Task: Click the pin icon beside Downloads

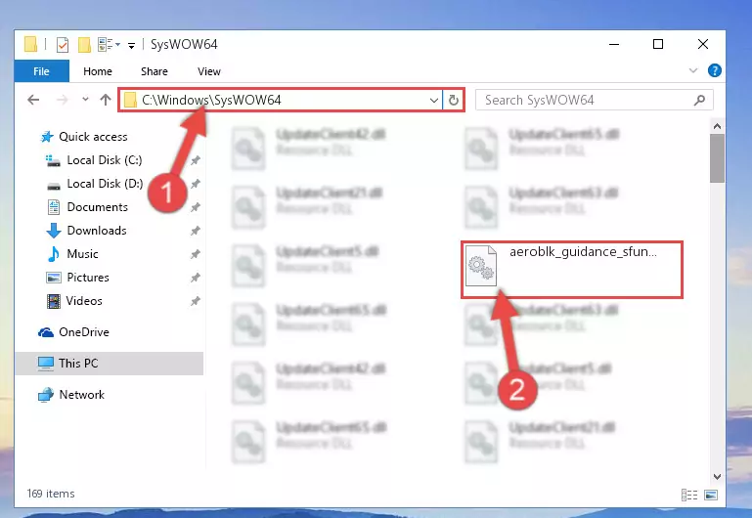Action: tap(196, 231)
